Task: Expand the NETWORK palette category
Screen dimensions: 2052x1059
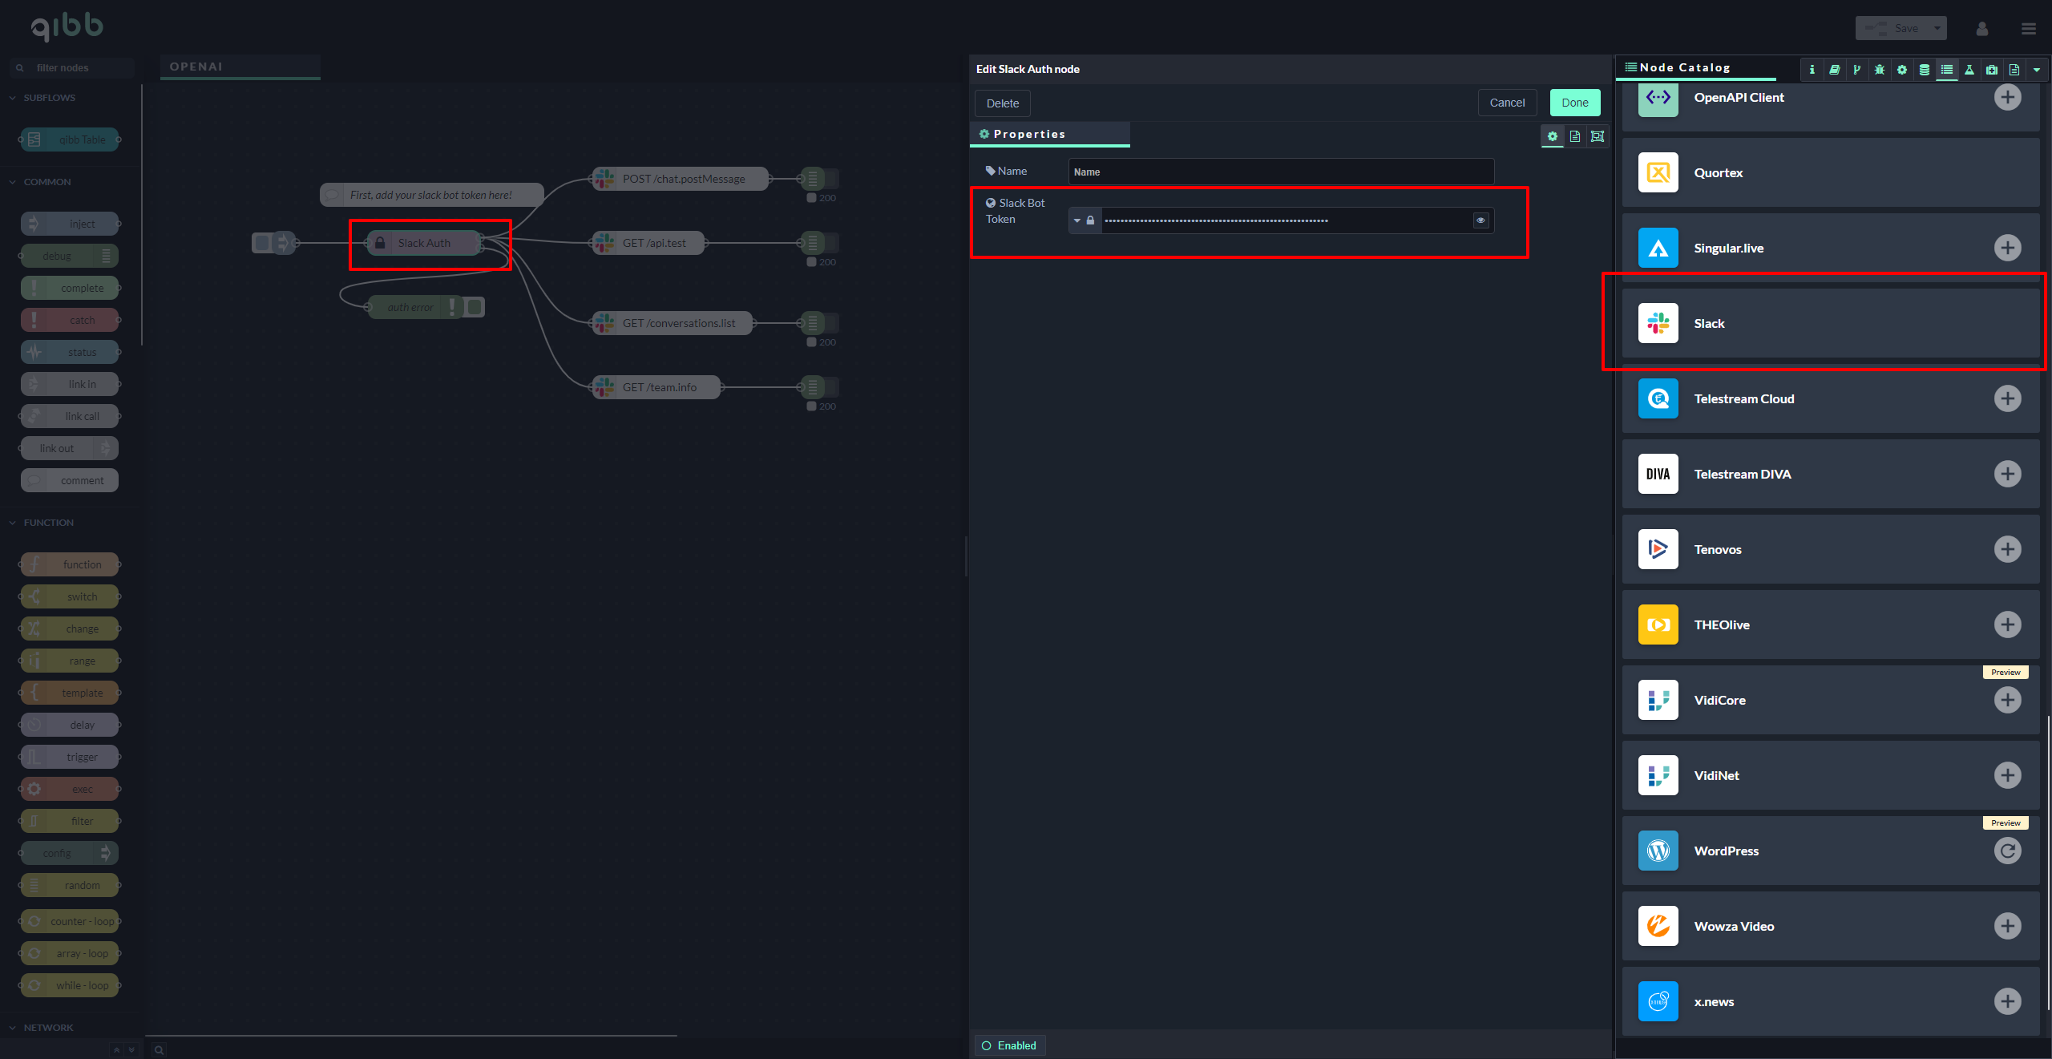Action: coord(48,1028)
